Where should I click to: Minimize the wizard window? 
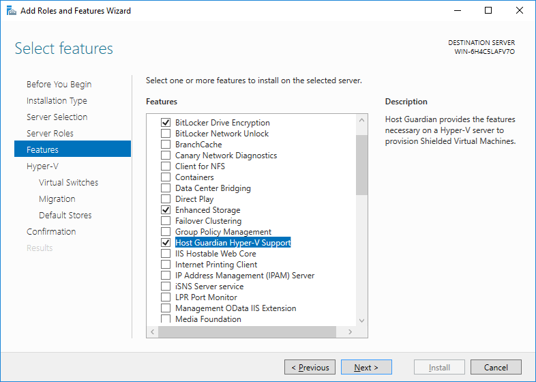458,11
